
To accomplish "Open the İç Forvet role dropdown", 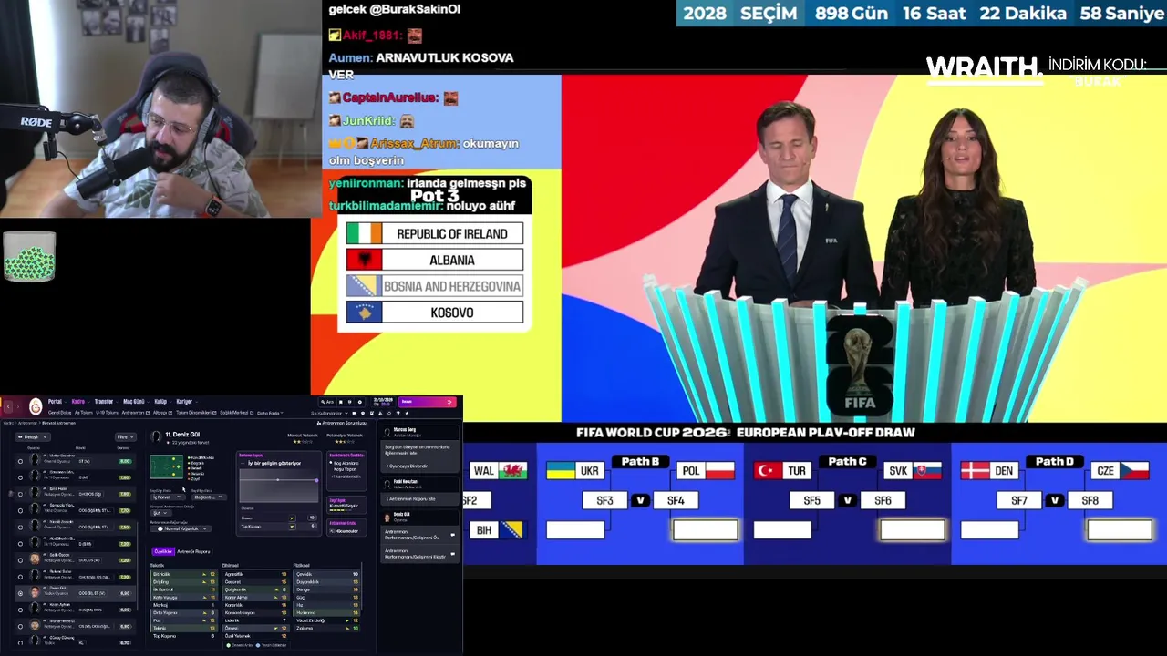I will point(168,497).
